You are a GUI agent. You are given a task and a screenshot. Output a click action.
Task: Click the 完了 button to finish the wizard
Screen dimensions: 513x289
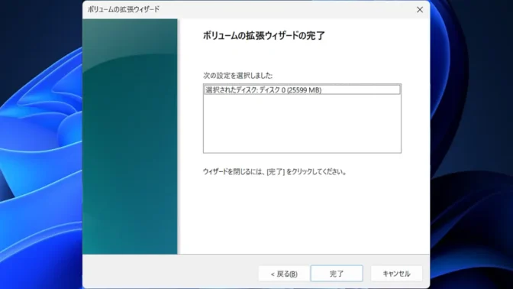click(337, 273)
